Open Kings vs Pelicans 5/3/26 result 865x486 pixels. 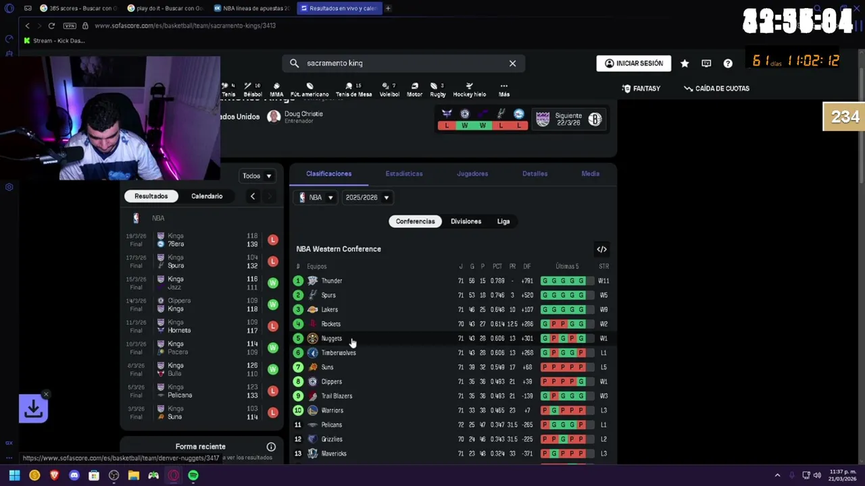tap(202, 391)
